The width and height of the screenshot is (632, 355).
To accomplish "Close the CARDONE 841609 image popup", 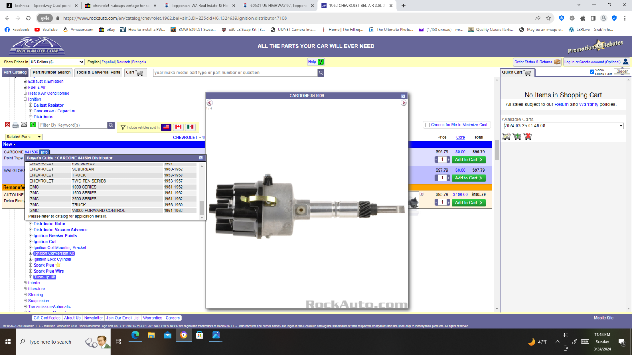I will pos(403,96).
